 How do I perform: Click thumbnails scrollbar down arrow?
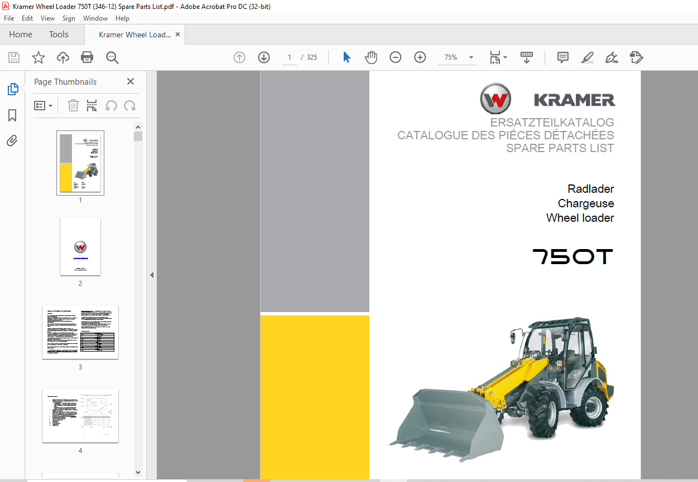click(138, 473)
